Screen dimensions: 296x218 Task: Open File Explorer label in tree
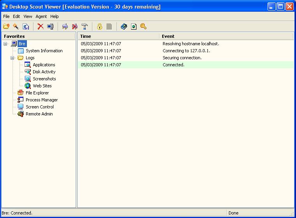point(37,93)
